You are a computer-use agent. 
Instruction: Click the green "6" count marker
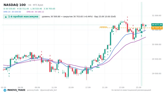(x=111, y=51)
